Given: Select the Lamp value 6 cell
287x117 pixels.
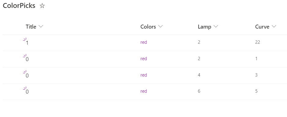Looking at the screenshot, I should (x=199, y=91).
